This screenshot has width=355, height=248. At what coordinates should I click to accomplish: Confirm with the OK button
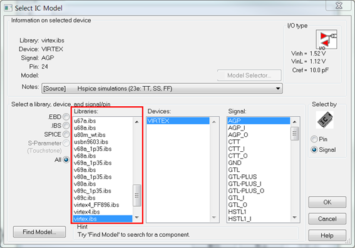click(327, 202)
